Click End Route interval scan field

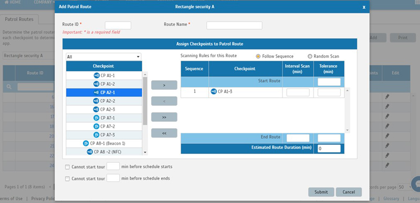tap(298, 138)
